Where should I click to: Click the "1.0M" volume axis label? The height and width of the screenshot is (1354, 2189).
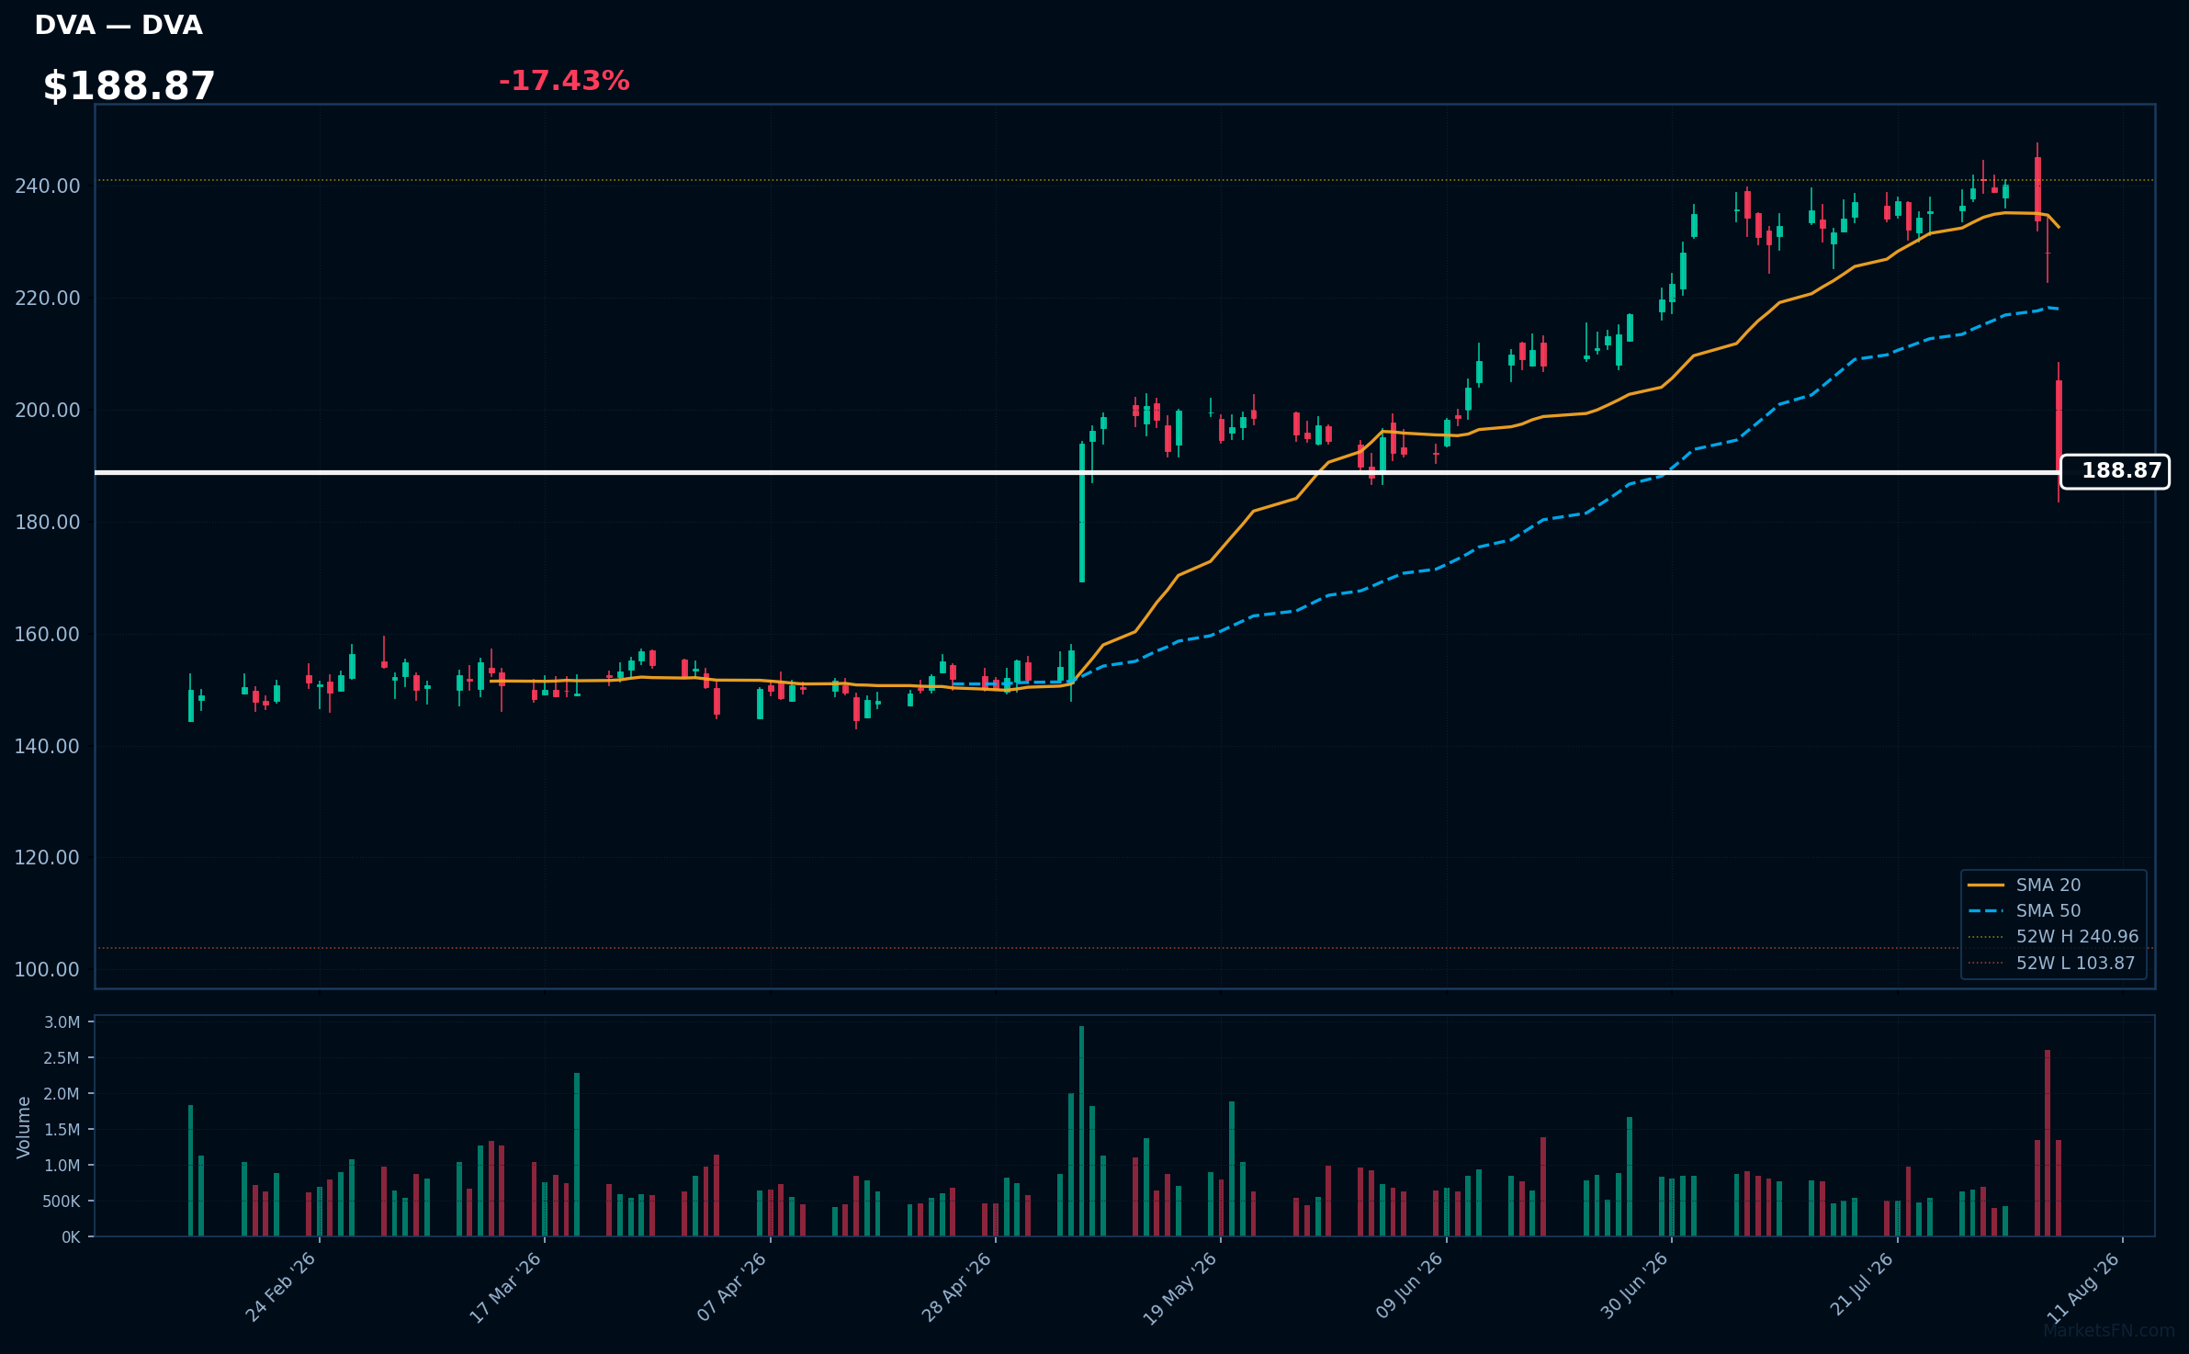click(x=62, y=1166)
